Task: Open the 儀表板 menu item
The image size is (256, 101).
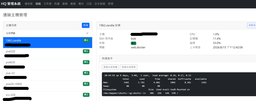Action: coord(29,4)
